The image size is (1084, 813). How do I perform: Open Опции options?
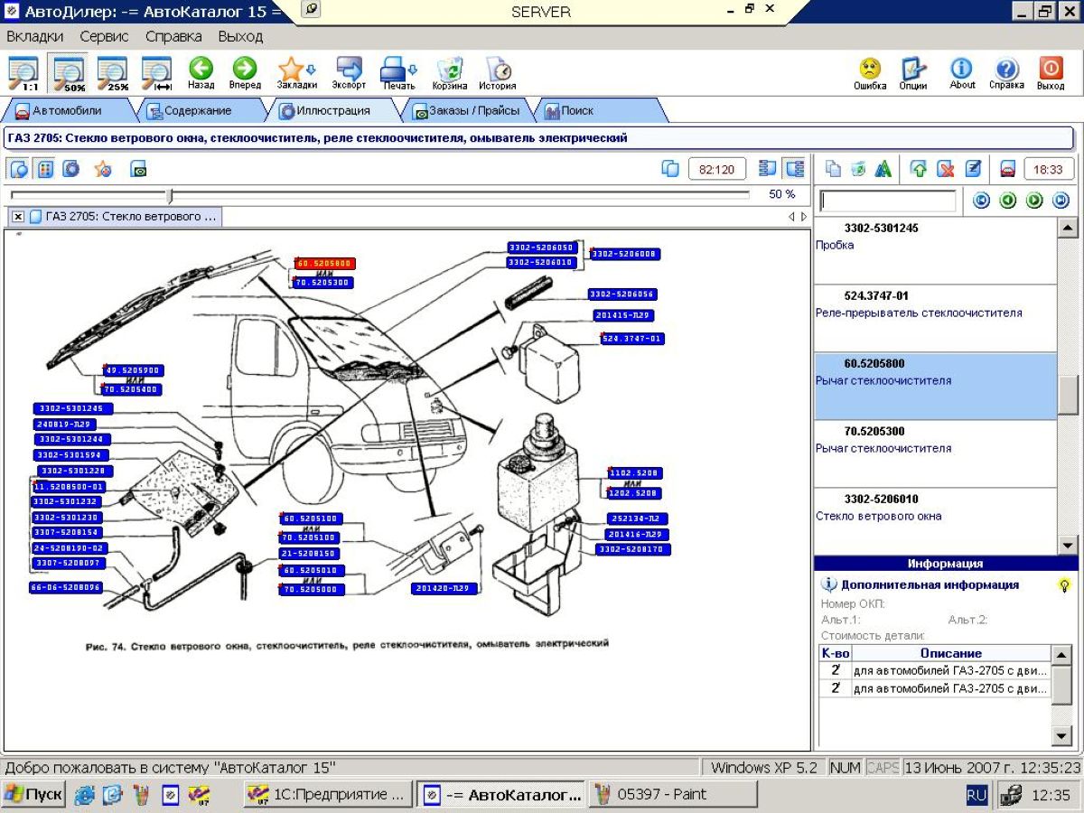tap(913, 72)
